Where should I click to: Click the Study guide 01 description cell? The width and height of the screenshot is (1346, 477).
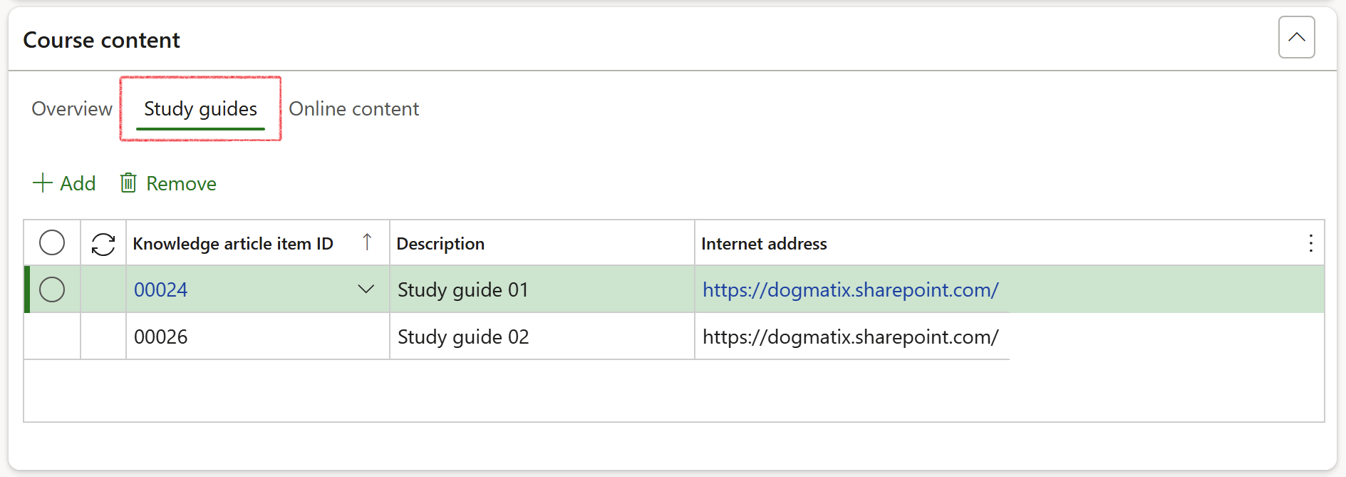tap(463, 290)
